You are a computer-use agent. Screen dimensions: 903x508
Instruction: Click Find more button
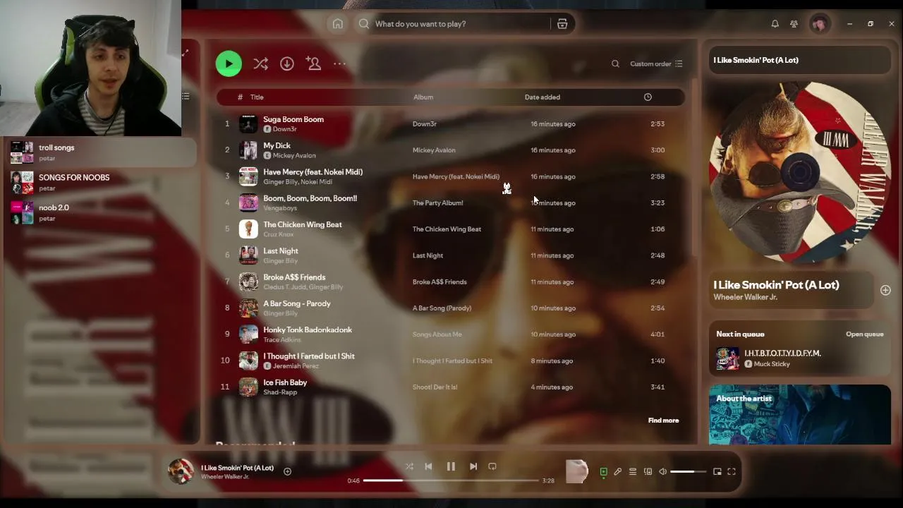point(663,421)
